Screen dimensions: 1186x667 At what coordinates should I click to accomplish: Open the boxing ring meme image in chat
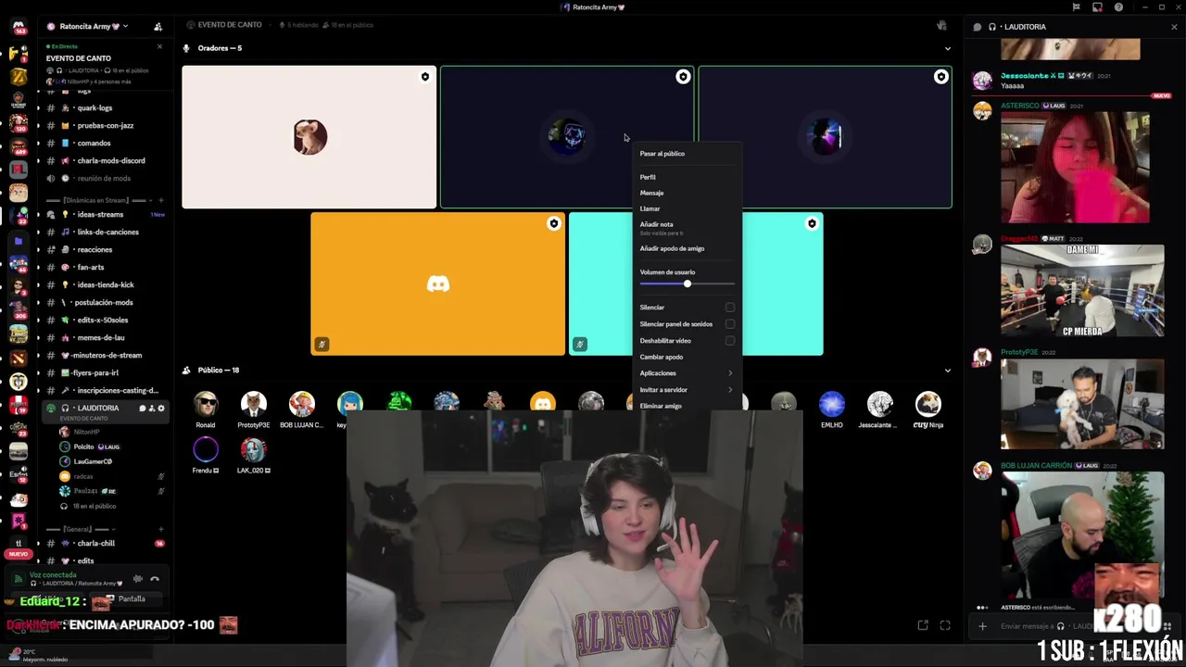pyautogui.click(x=1082, y=290)
